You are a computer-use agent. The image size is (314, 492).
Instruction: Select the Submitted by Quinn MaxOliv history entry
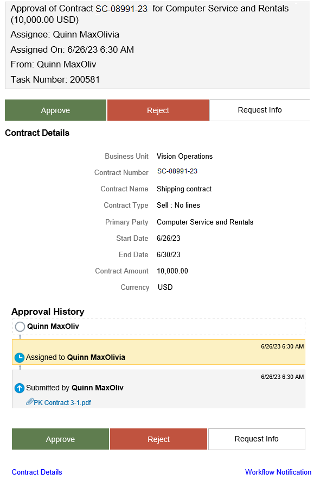(158, 389)
